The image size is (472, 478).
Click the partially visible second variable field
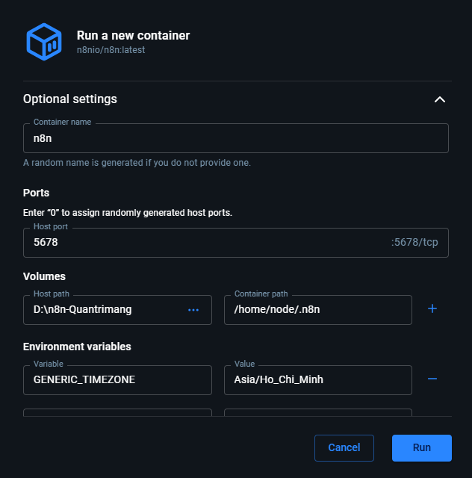coord(117,412)
